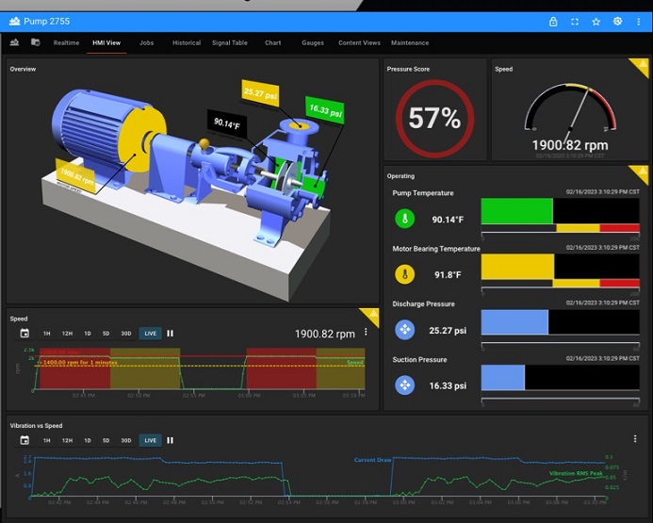Mark Pump 2755 as favorite with star

pos(596,21)
